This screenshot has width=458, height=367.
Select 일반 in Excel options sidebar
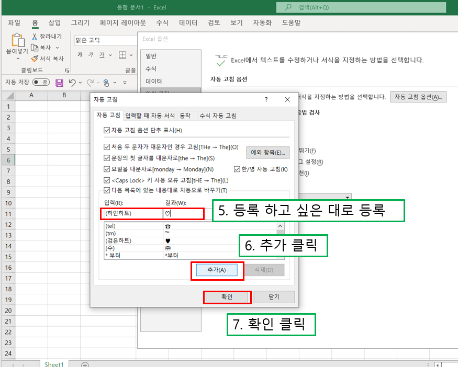pos(171,56)
